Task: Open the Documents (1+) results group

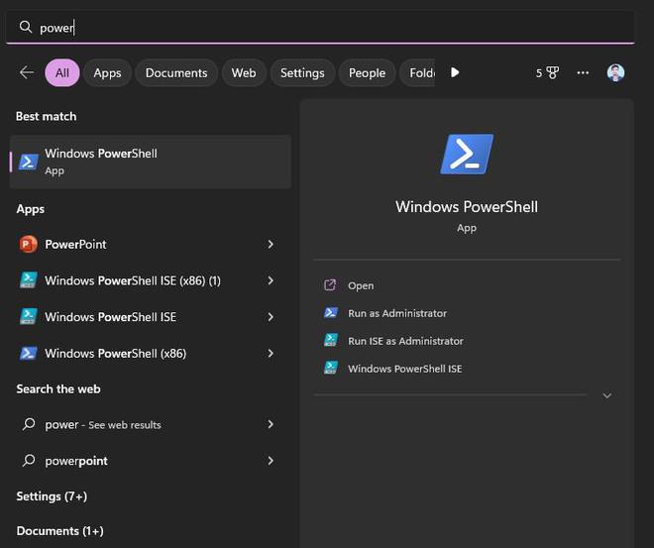Action: (59, 531)
